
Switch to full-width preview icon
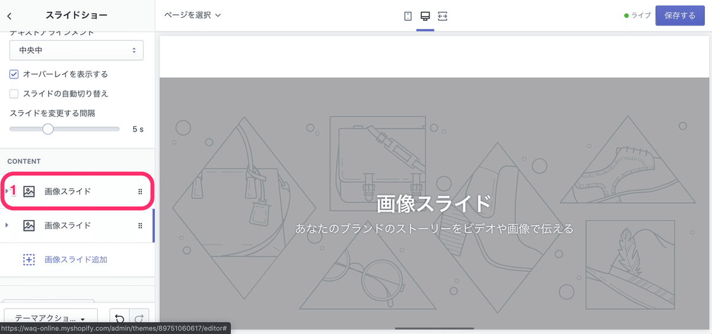click(442, 16)
